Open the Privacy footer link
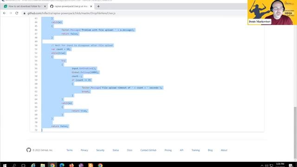297x167 pixels. coord(84,150)
